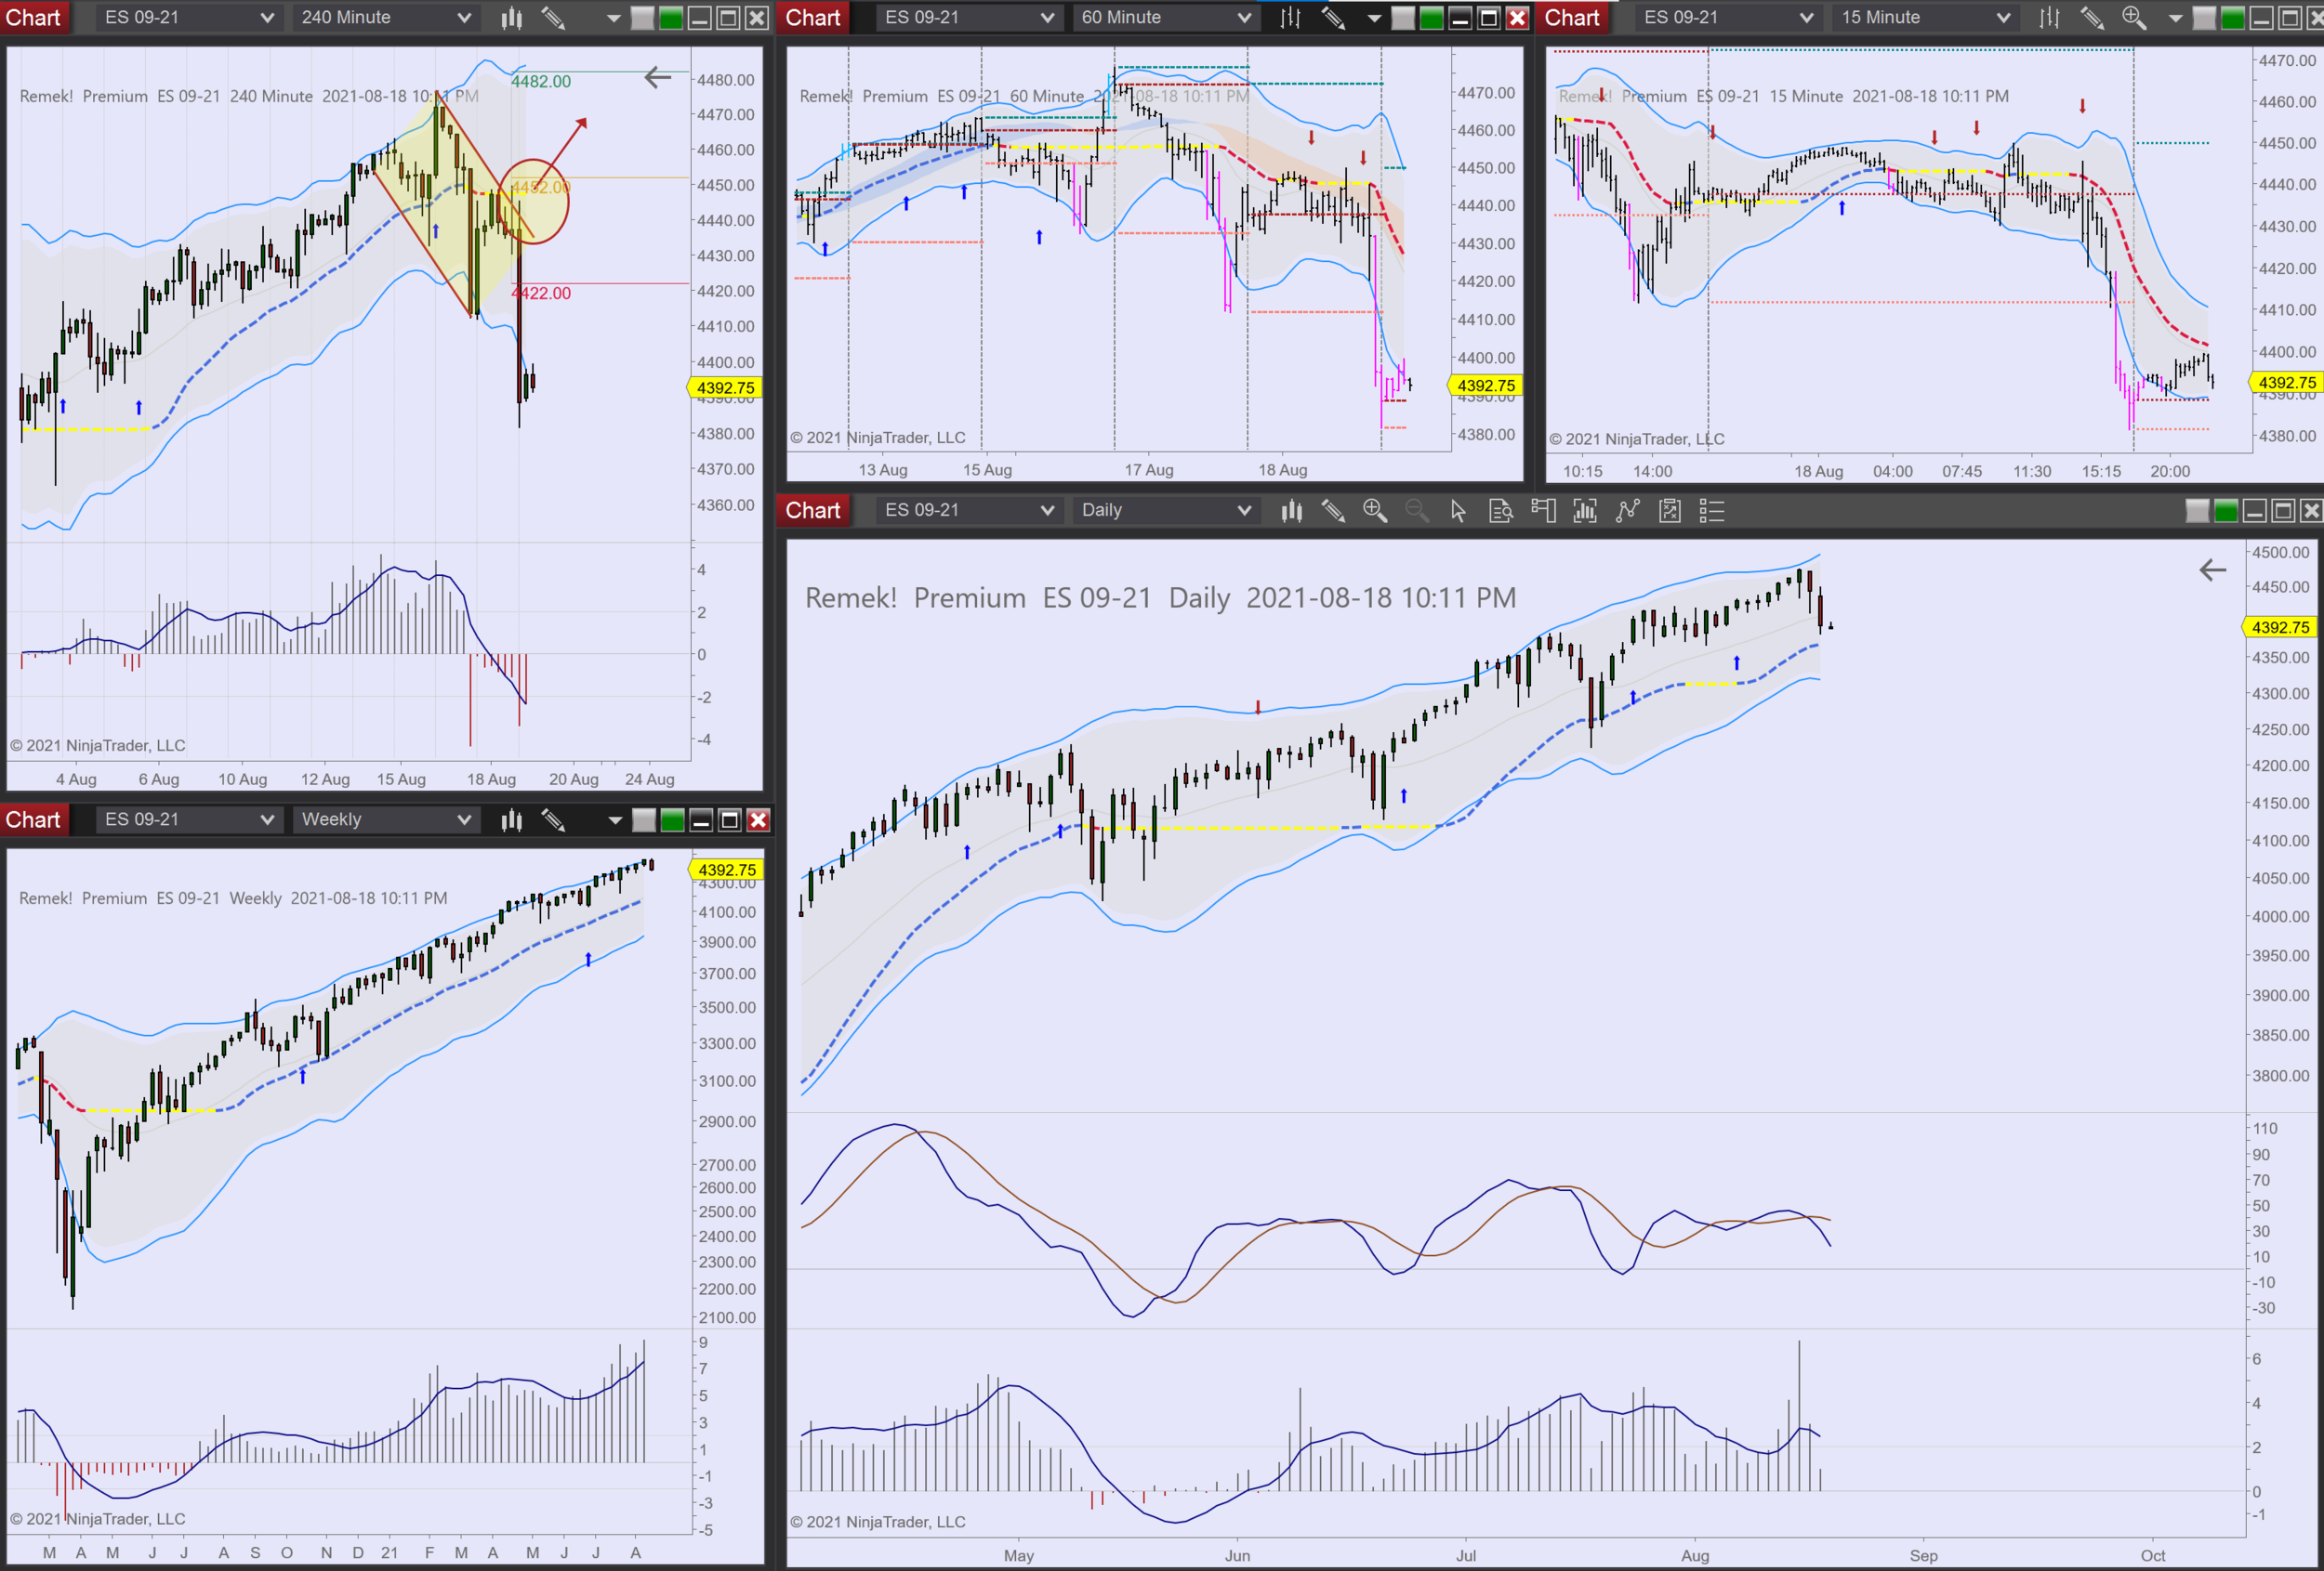Open ES 09-21 instrument dropdown in Daily chart
Image resolution: width=2324 pixels, height=1571 pixels.
point(968,510)
